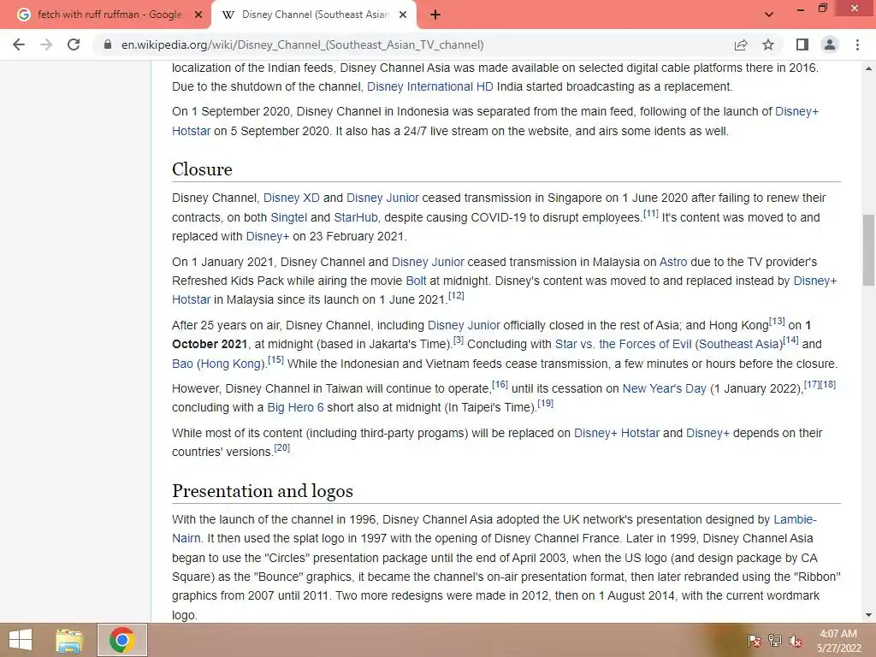Jump to citation [18]
This screenshot has width=876, height=657.
[x=828, y=385]
